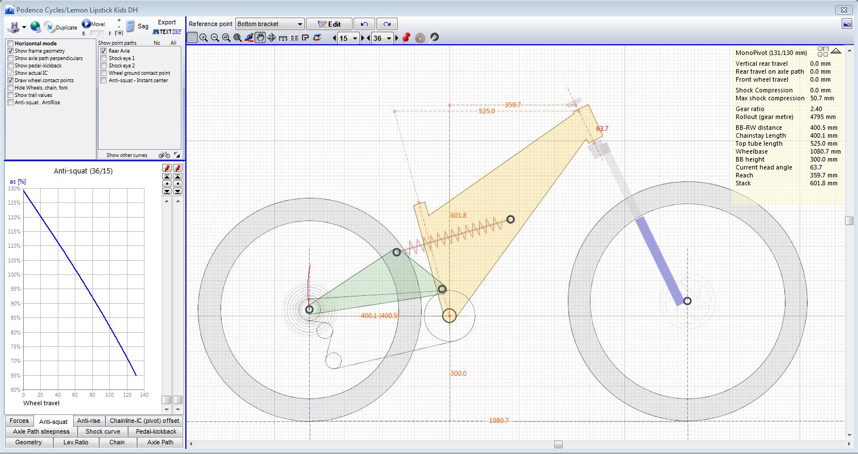
Task: Click the red-green frame outline icon
Action: click(317, 38)
